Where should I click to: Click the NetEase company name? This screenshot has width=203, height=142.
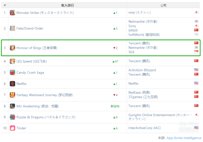(x=139, y=93)
